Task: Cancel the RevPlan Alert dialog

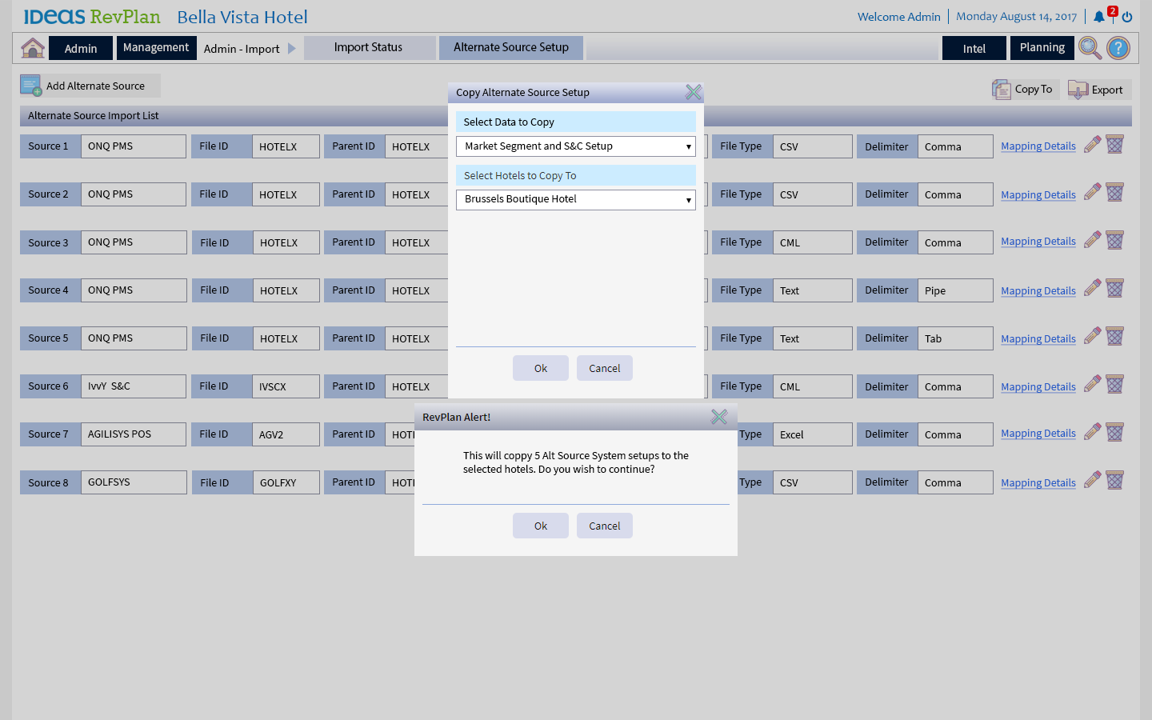Action: pyautogui.click(x=604, y=526)
